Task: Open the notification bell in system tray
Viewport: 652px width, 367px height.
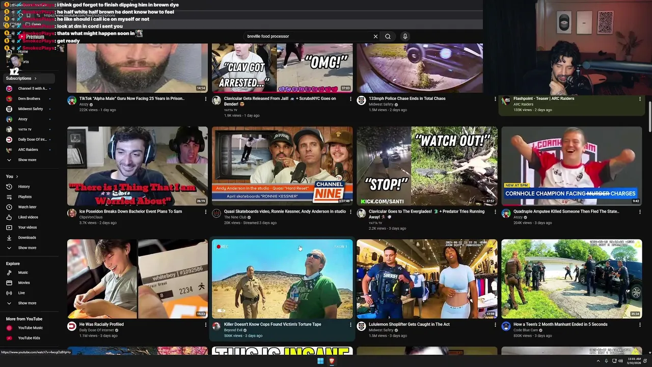Action: tap(646, 361)
